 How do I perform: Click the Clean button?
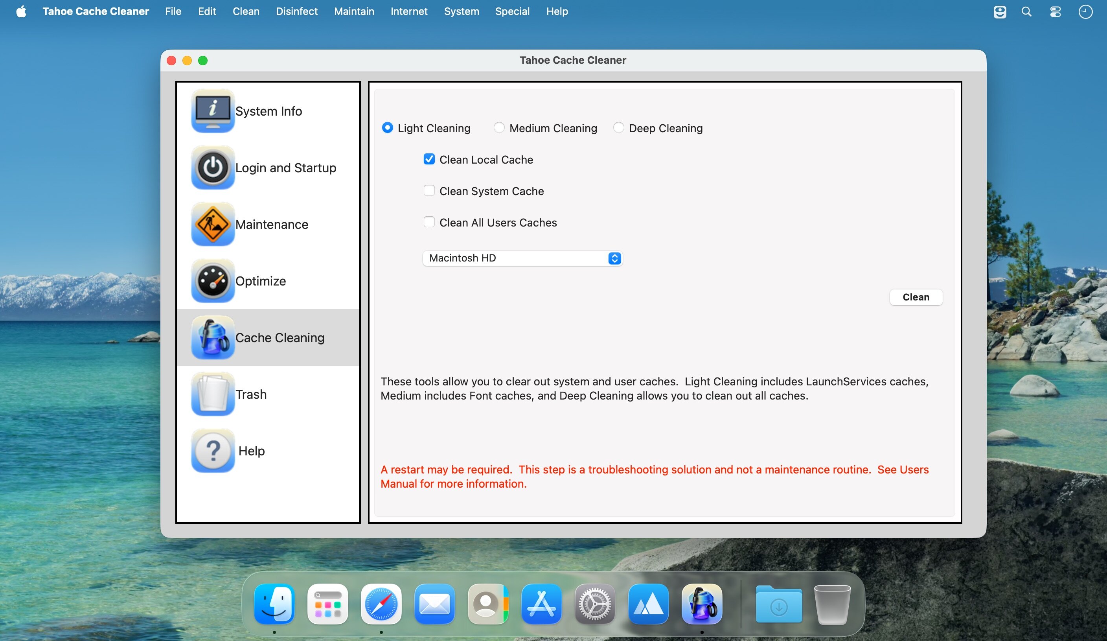coord(916,297)
